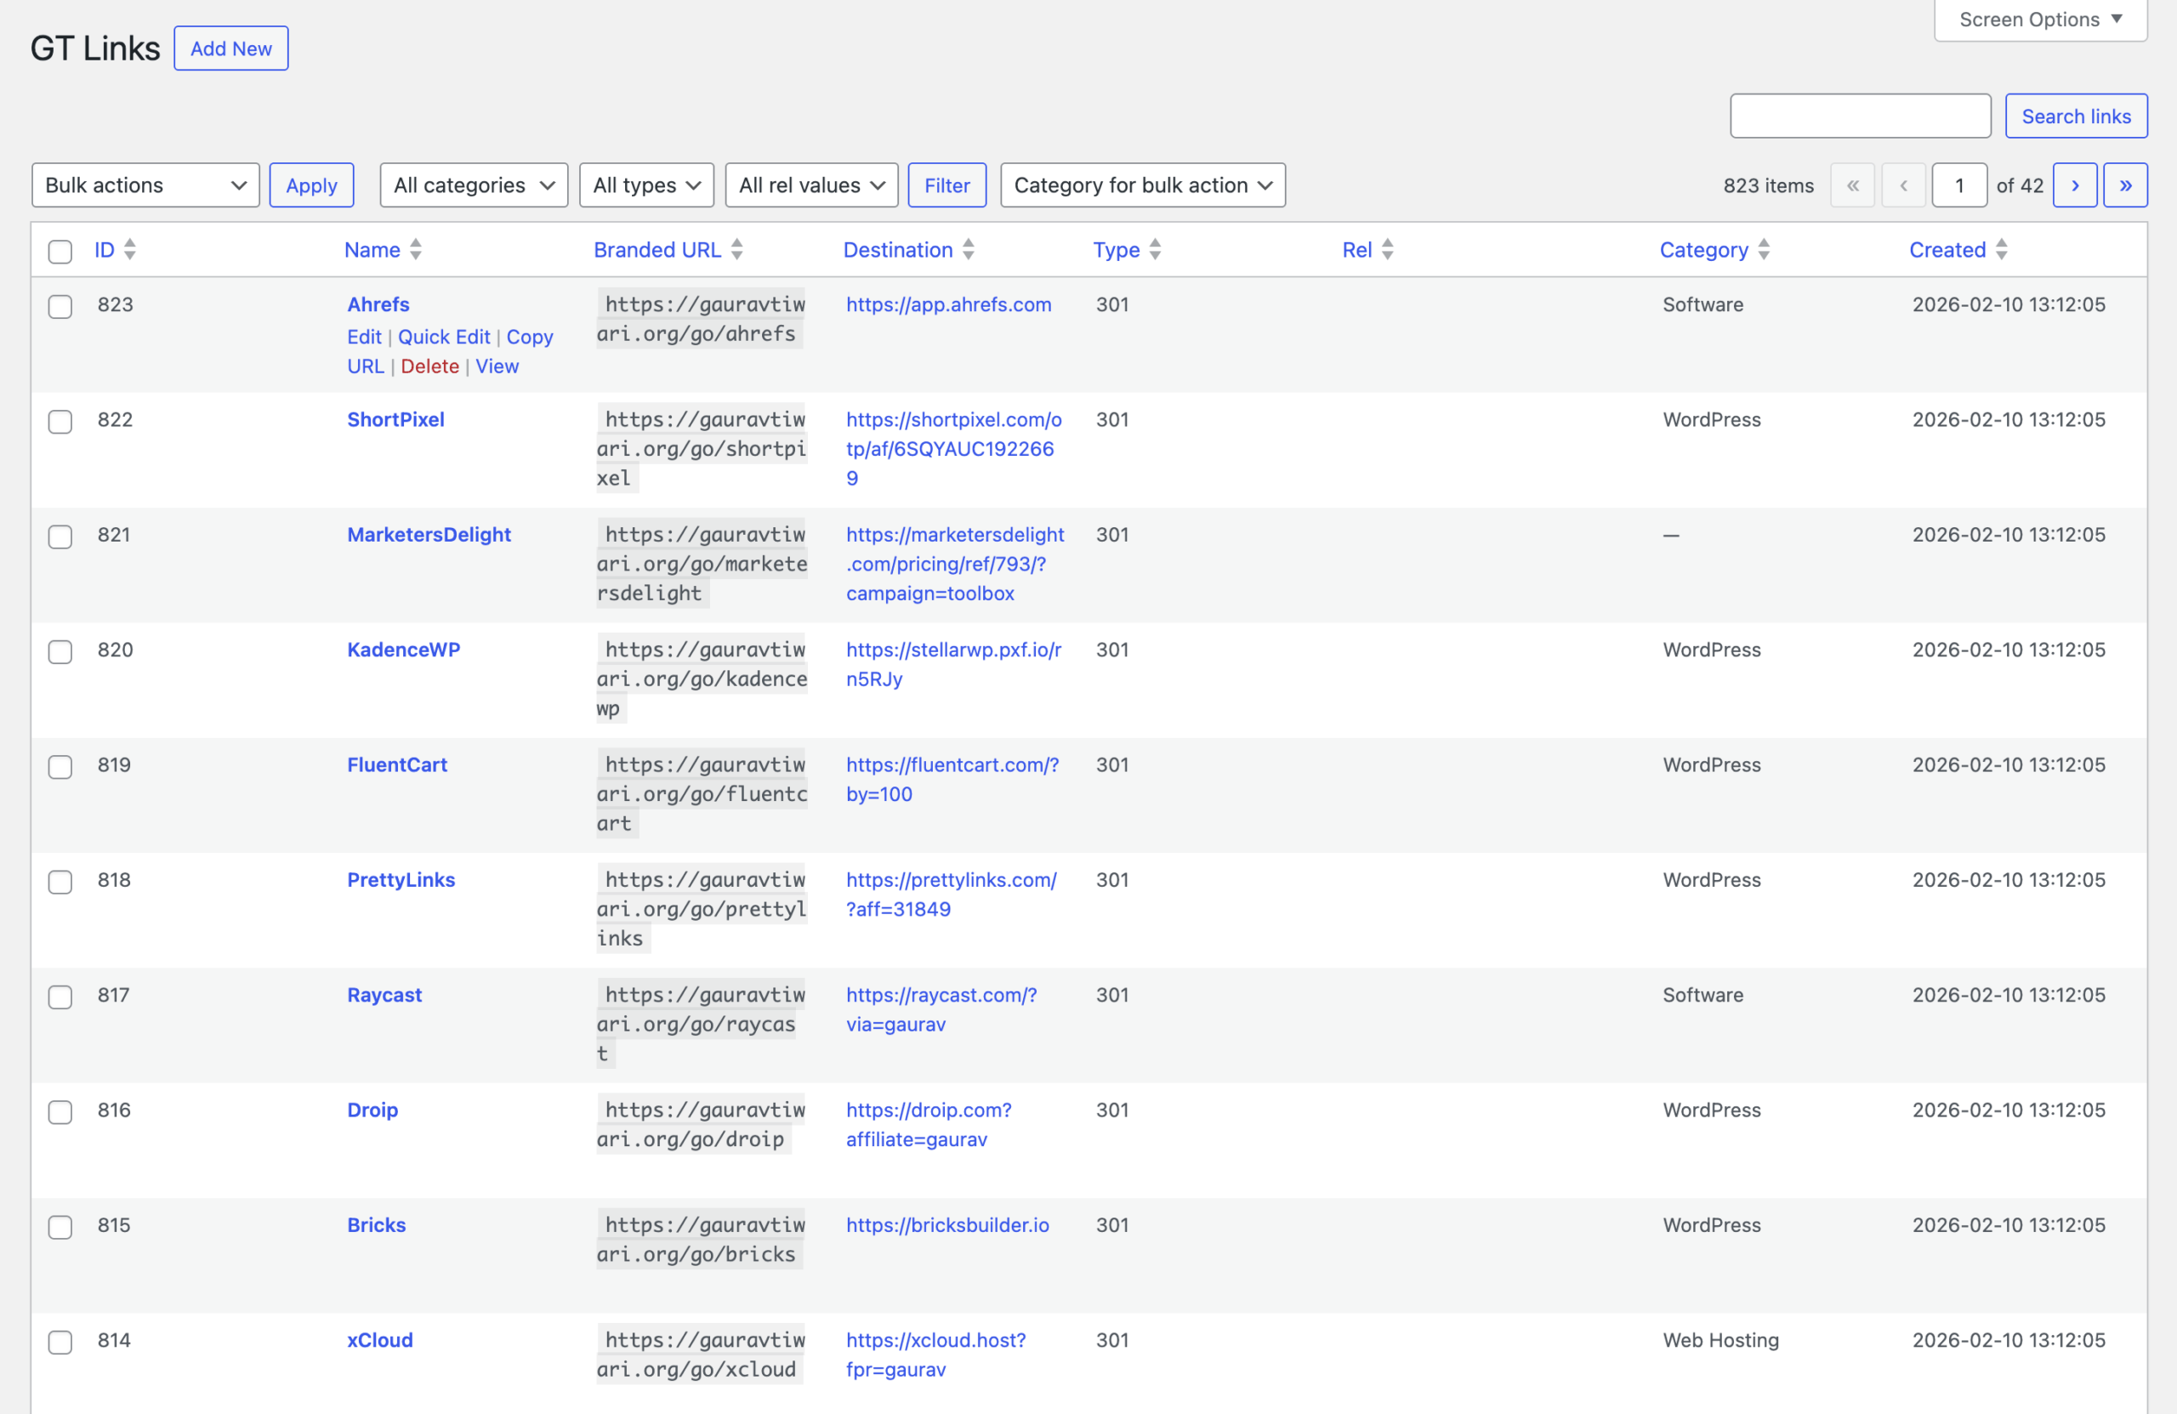Check the checkbox for the Ahrefs row
The width and height of the screenshot is (2177, 1414).
(x=60, y=307)
